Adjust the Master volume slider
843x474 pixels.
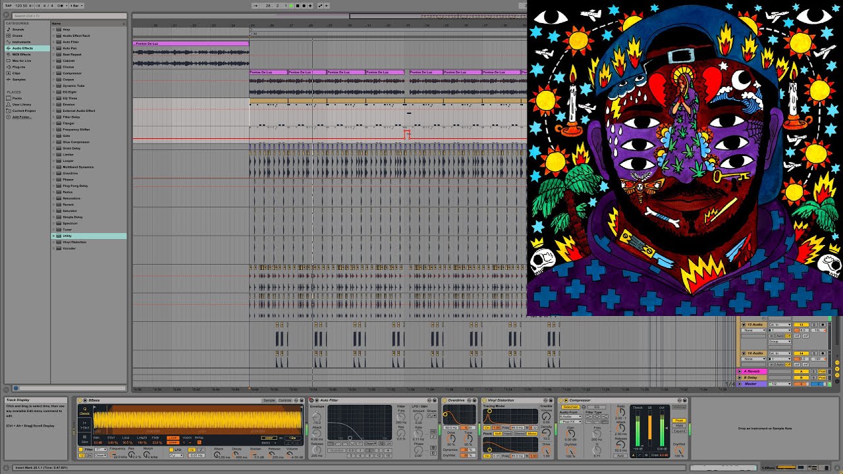click(x=801, y=384)
